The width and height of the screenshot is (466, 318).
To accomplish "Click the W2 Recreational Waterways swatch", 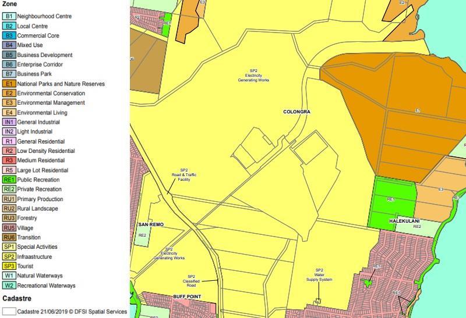I will (9, 285).
